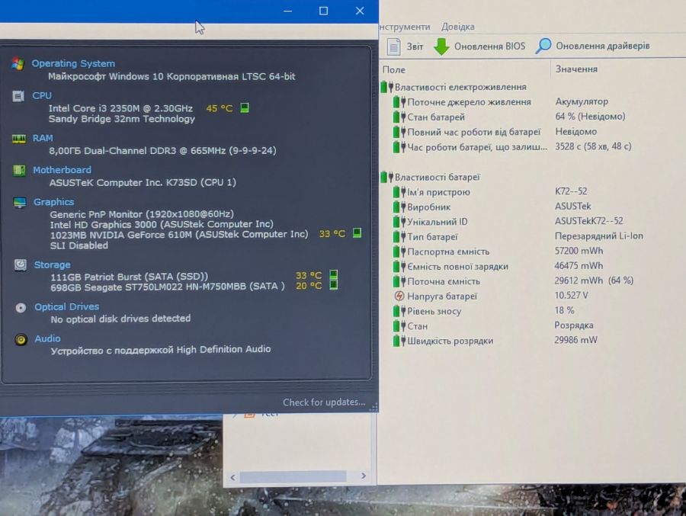Open the Graphics section link

(54, 202)
